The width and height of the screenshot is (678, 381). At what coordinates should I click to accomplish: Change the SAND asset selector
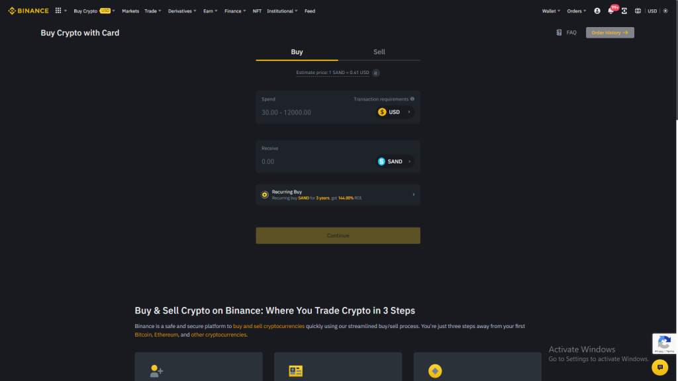pyautogui.click(x=393, y=161)
